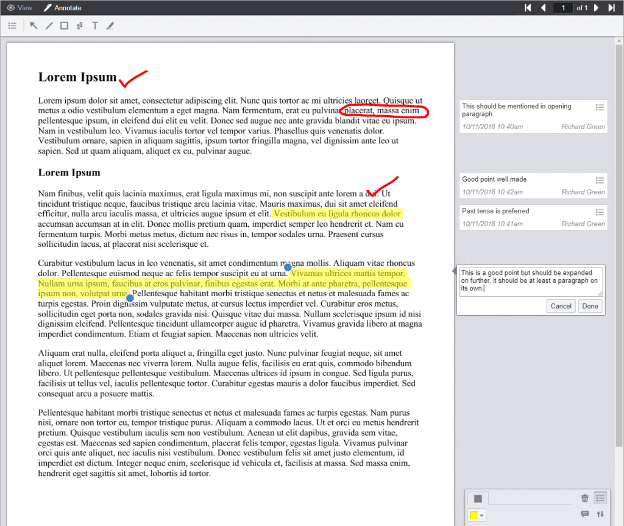This screenshot has height=526, width=624.
Task: Open menu for 'Past tense is preferred' comment
Action: [x=600, y=212]
